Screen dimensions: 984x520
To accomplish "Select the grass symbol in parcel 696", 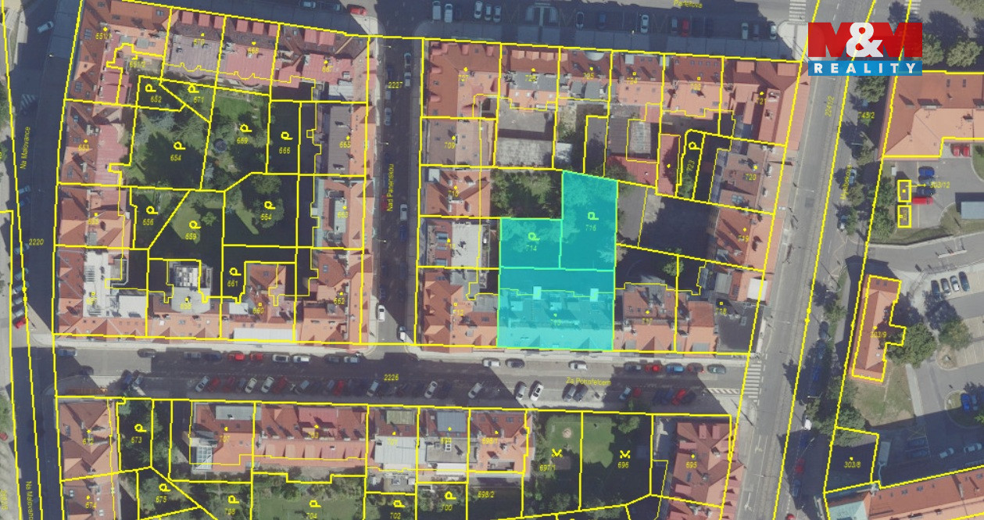I will click(x=623, y=454).
